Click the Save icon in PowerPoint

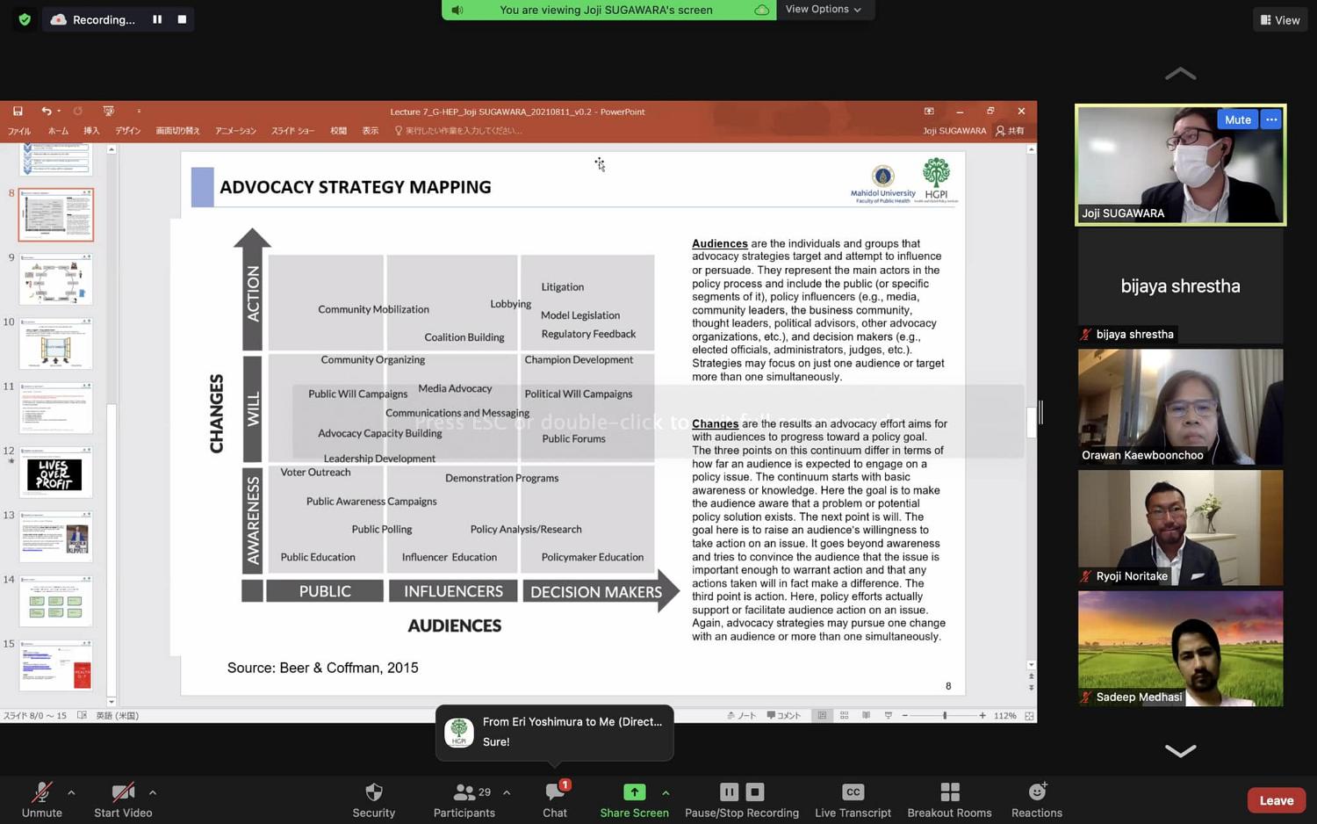(18, 112)
